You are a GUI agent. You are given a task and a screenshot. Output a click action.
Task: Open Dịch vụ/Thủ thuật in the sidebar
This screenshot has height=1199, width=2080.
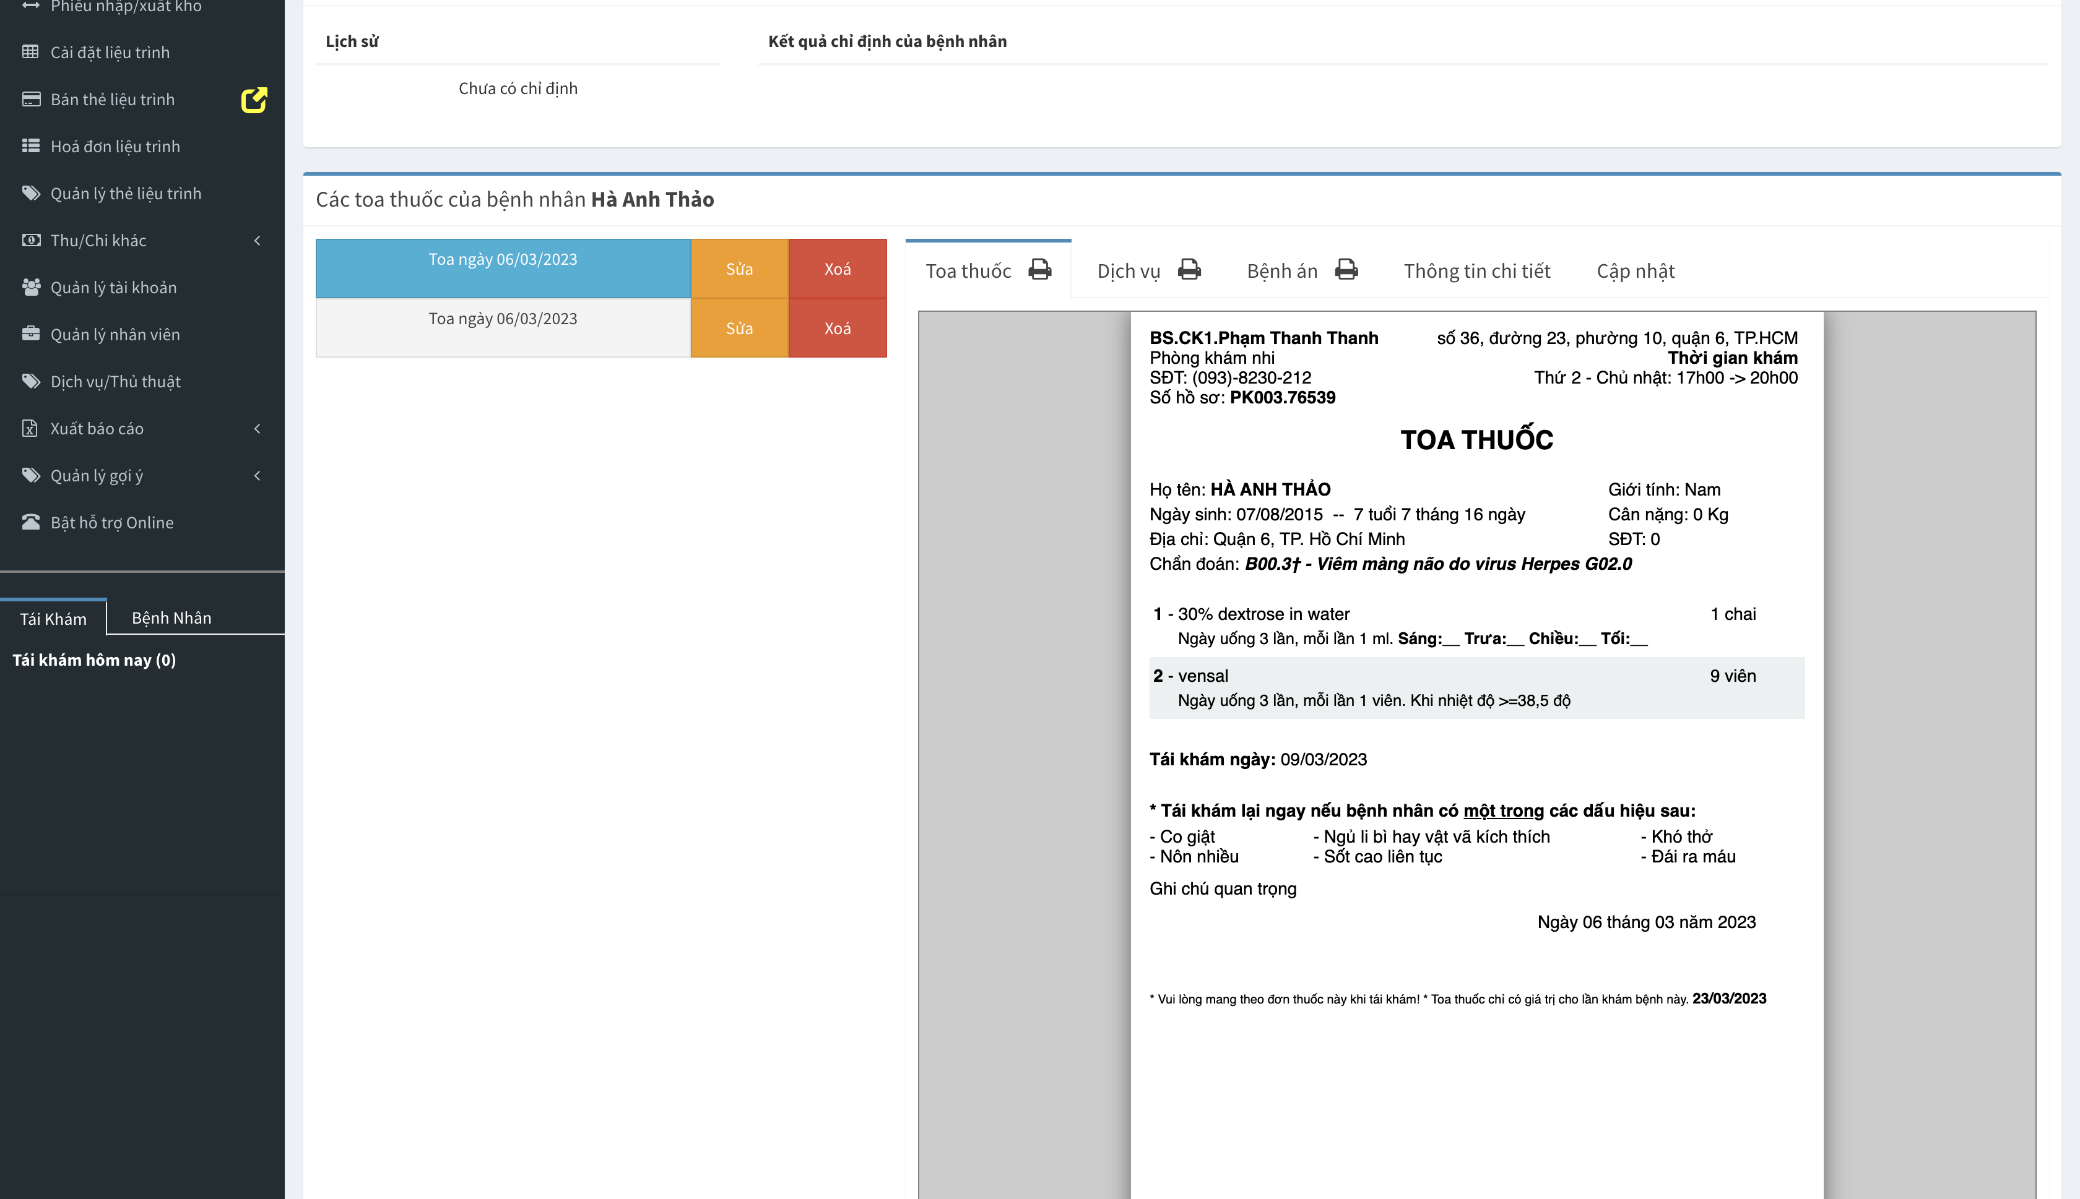pos(142,380)
